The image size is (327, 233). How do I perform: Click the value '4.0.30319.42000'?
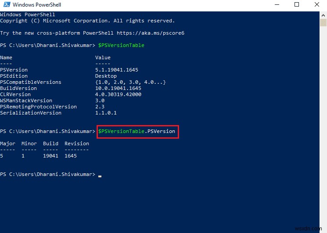[118, 94]
